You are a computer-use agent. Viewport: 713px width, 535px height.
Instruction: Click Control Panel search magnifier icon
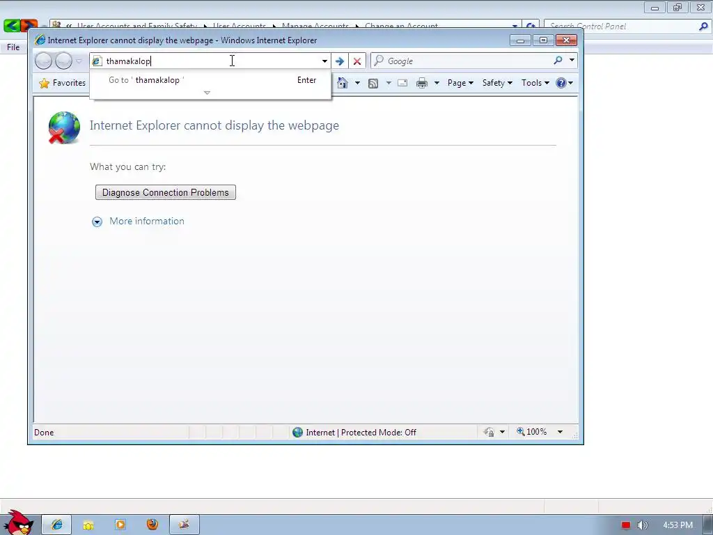tap(703, 26)
